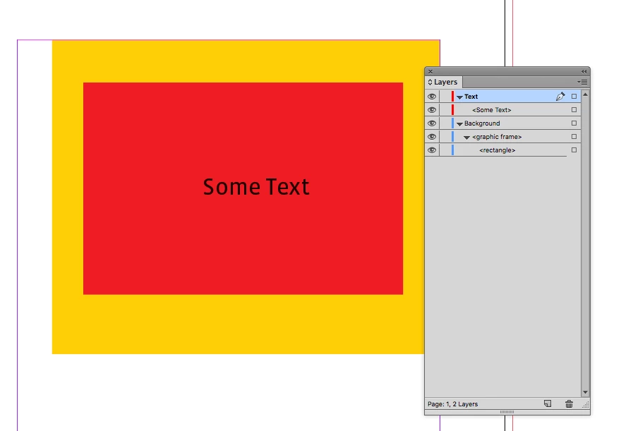Click the Layers panel scroll up arrow
Image resolution: width=621 pixels, height=431 pixels.
pyautogui.click(x=585, y=95)
